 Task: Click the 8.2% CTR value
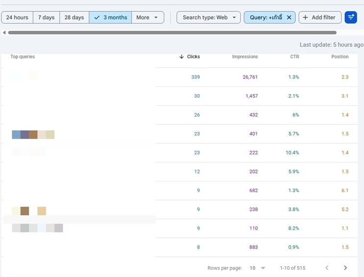(x=294, y=228)
